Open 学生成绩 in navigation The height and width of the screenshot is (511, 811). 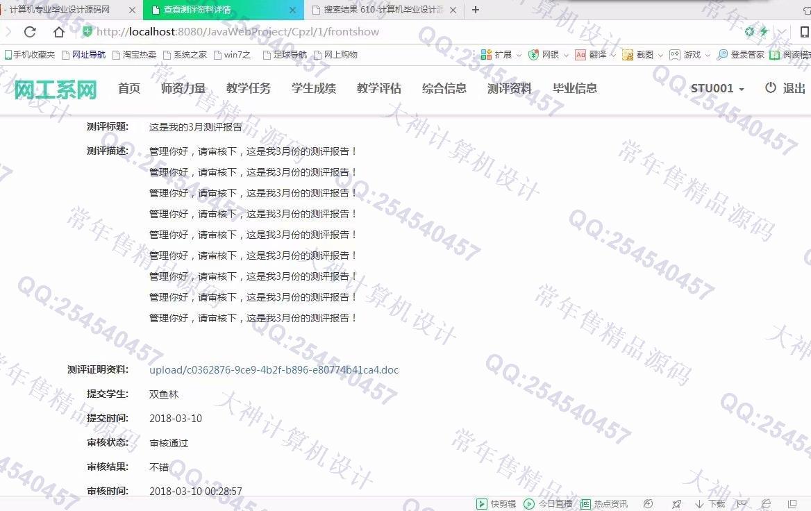(313, 88)
